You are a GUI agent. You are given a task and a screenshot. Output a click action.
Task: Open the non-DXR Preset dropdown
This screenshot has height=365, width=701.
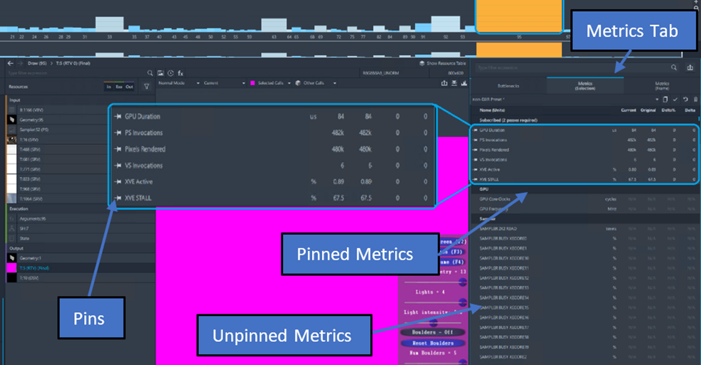coord(657,100)
